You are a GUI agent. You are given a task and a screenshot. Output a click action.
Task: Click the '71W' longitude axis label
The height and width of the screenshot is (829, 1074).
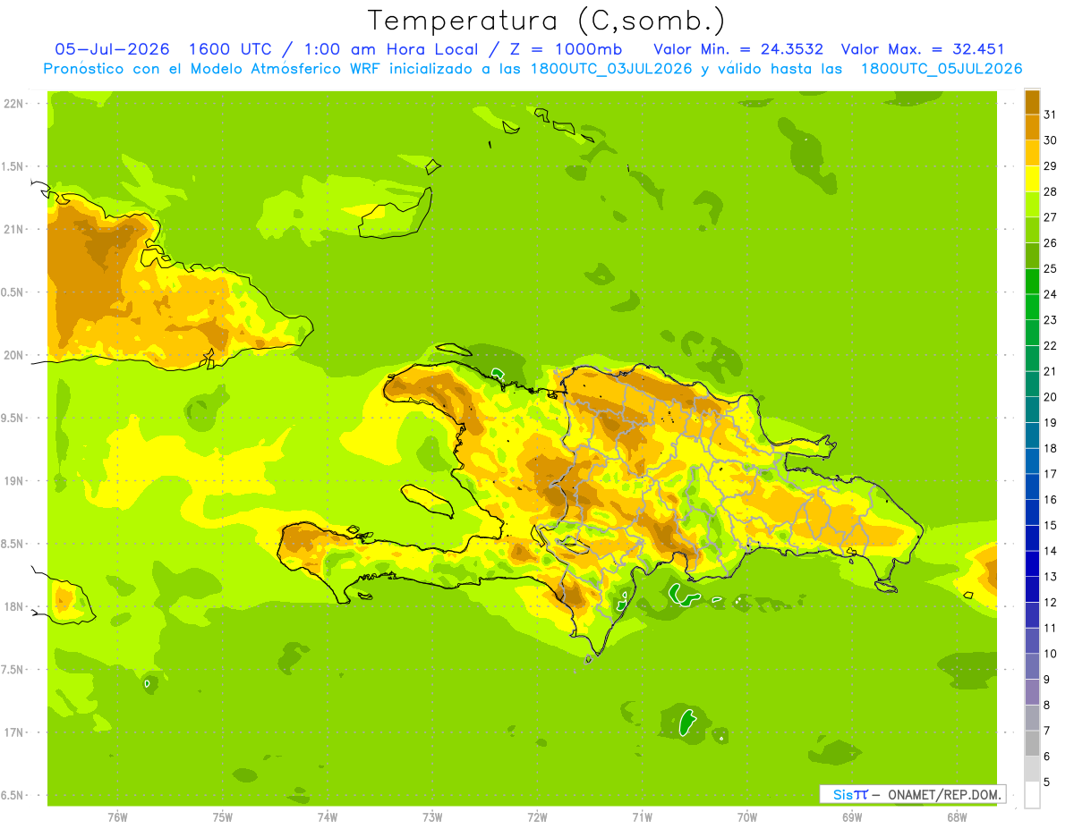tap(643, 816)
